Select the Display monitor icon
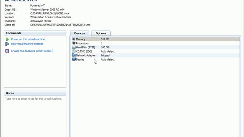The height and width of the screenshot is (137, 244). tap(74, 59)
